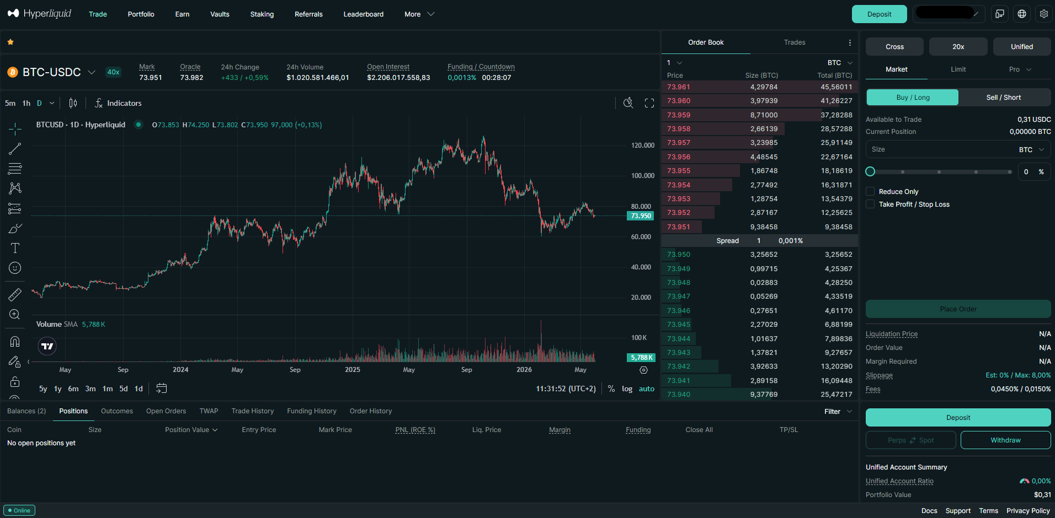Enable Take Profit / Stop Loss checkbox
The height and width of the screenshot is (518, 1055).
pos(870,204)
